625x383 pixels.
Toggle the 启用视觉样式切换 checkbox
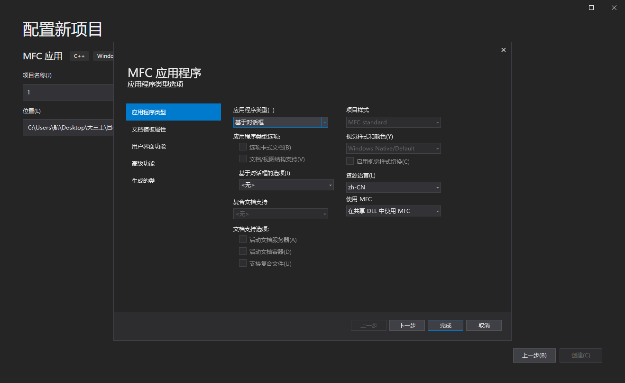pos(349,161)
